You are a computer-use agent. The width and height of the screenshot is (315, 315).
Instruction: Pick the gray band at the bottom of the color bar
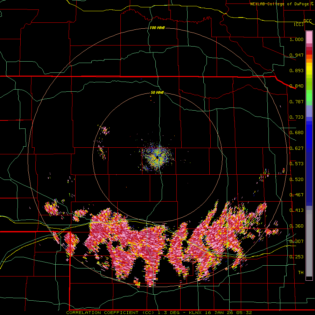pyautogui.click(x=309, y=243)
